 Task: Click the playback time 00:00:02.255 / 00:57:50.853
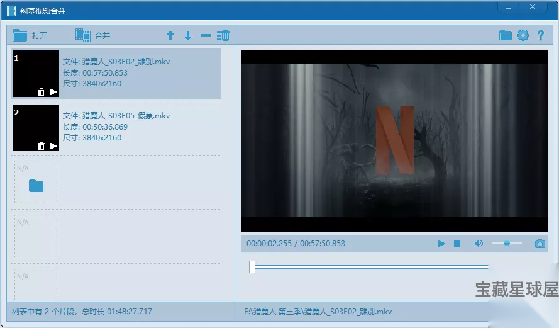pyautogui.click(x=296, y=244)
